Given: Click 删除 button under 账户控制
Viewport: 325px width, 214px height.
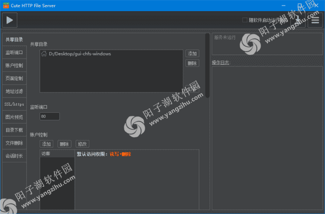Looking at the screenshot, I should 64,144.
